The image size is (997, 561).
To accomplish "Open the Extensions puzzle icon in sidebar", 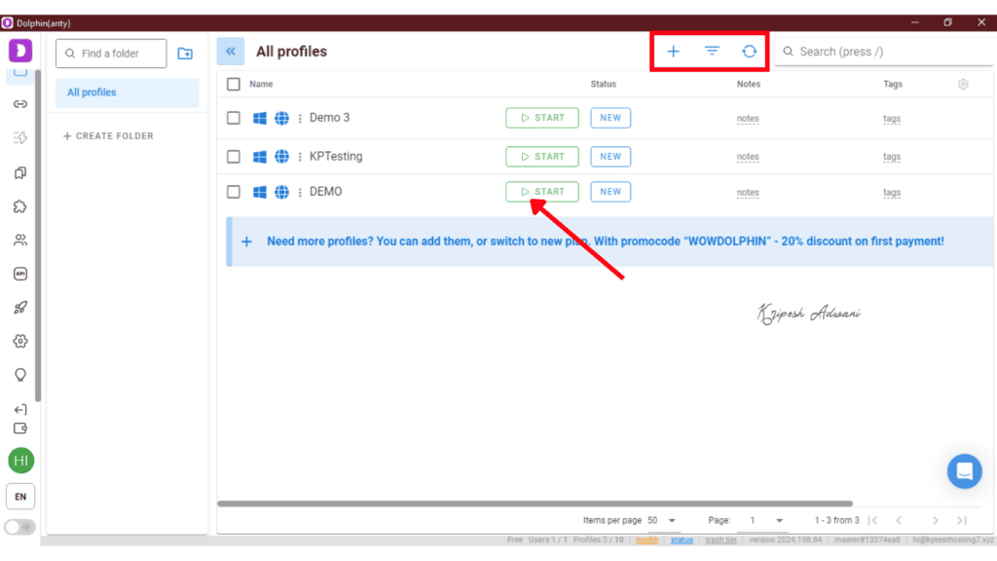I will (x=20, y=206).
